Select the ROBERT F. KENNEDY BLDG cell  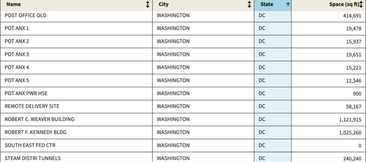tap(35, 132)
